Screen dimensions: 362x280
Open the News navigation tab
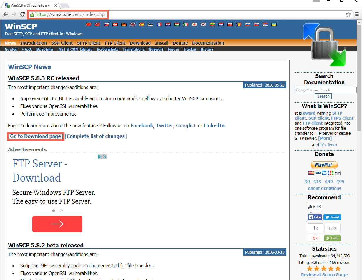(10, 43)
